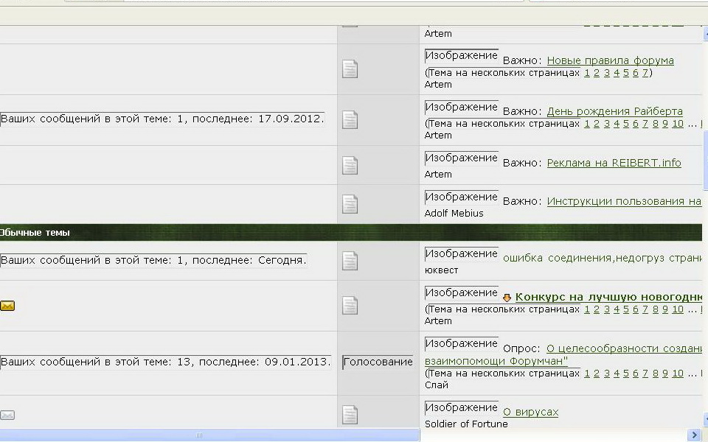
Task: Go to page 5 of День рождения Райберта
Action: (x=626, y=124)
